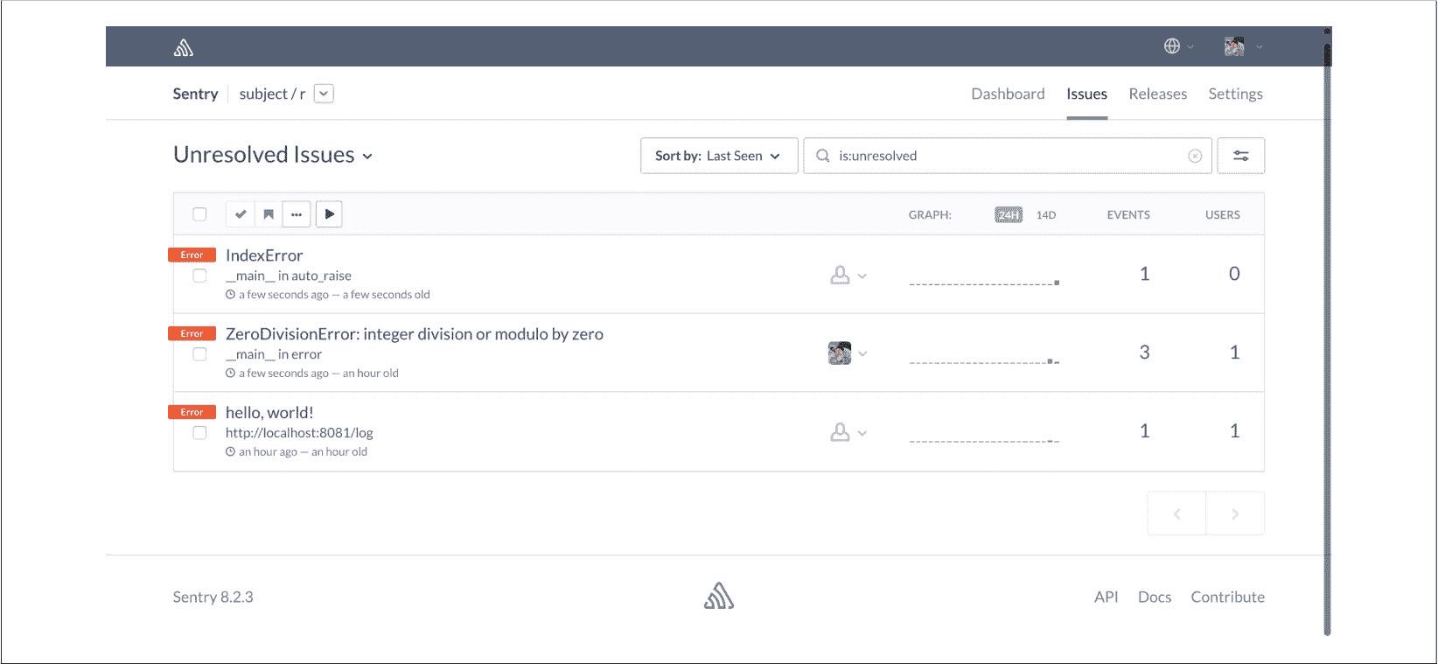This screenshot has height=664, width=1438.
Task: Click the globe icon in header
Action: [1172, 46]
